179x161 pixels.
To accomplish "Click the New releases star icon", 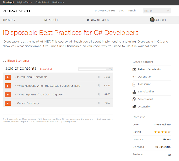I will tap(88, 20).
